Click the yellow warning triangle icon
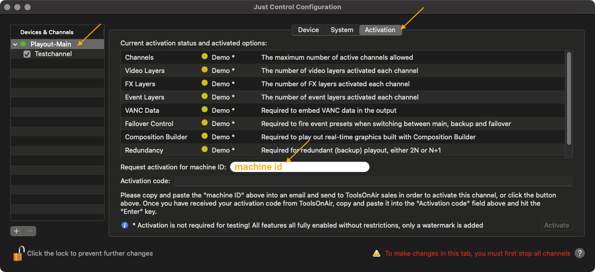Screen dimensions: 595x272 pyautogui.click(x=376, y=253)
